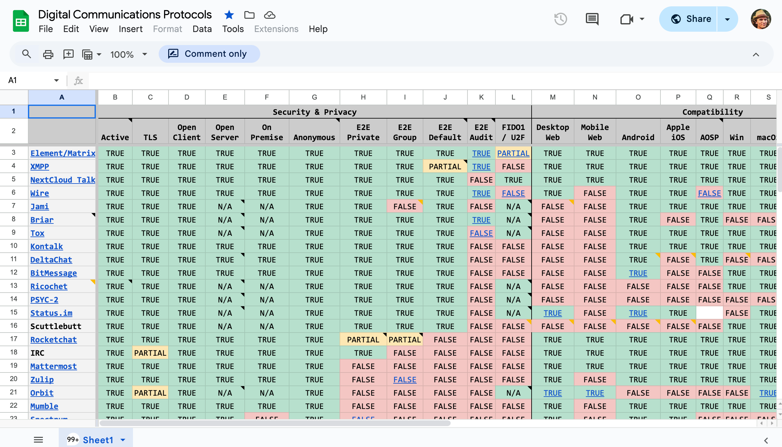Open the Element/Matrix link
782x447 pixels.
coord(63,153)
